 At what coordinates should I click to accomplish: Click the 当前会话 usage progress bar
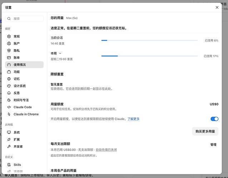pos(149,41)
